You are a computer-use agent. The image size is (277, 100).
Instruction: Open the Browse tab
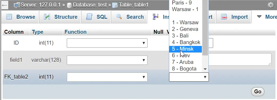20,17
